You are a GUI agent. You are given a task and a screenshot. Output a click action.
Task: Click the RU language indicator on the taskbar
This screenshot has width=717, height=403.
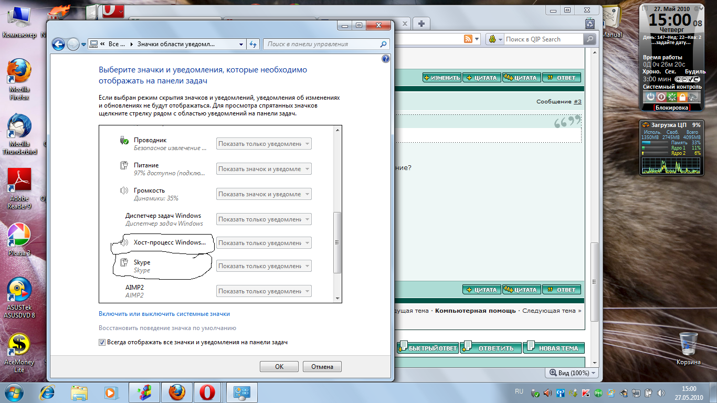[x=519, y=391]
